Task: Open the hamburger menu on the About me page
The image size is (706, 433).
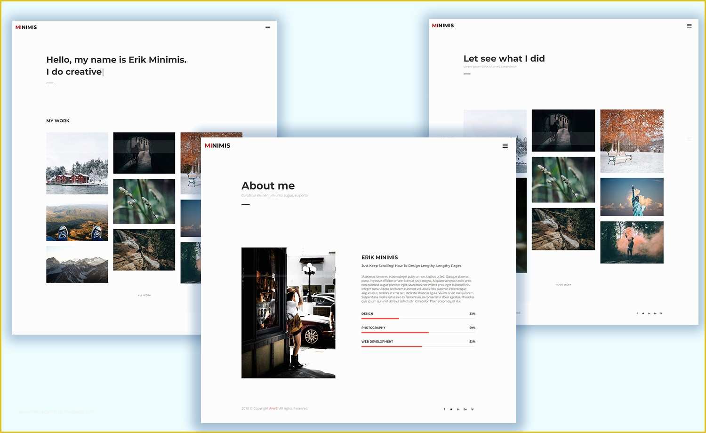Action: tap(505, 146)
